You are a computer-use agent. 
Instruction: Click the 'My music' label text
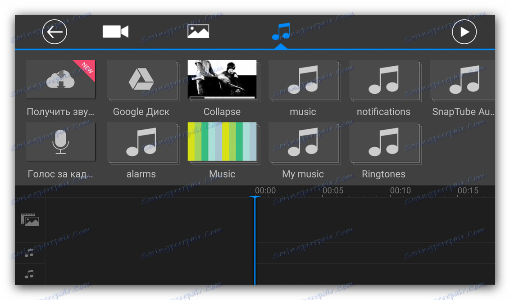pos(303,174)
